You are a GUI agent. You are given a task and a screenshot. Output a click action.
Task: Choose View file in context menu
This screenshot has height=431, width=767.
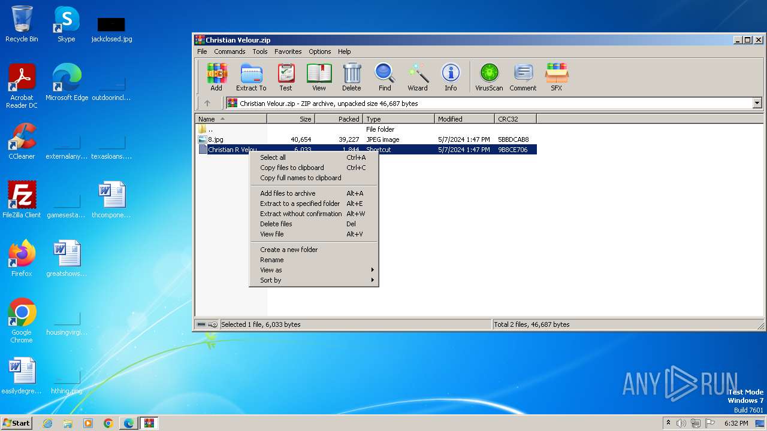click(314, 234)
